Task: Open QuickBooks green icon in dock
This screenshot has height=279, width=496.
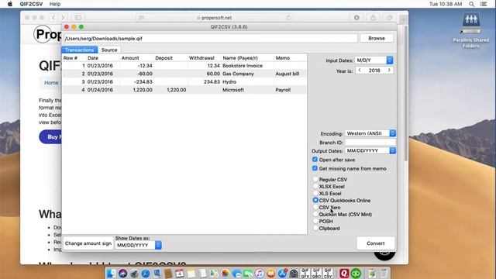Action: click(355, 274)
